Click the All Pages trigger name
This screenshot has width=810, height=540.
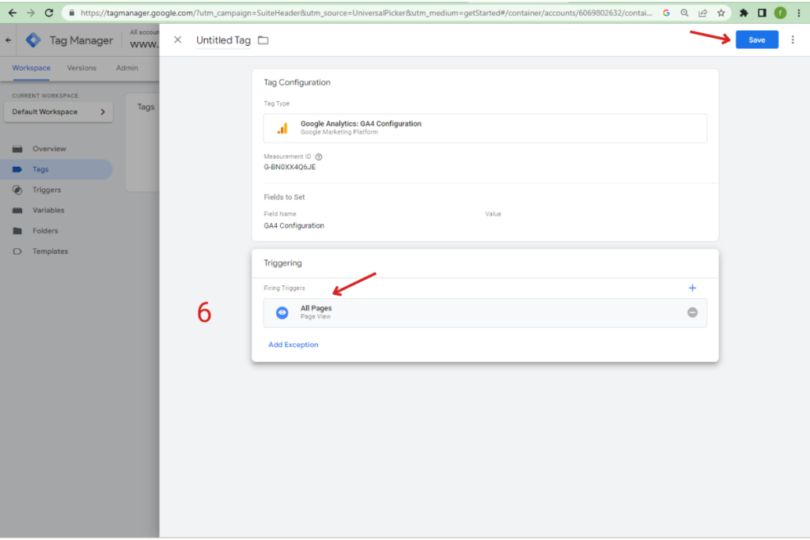click(316, 308)
